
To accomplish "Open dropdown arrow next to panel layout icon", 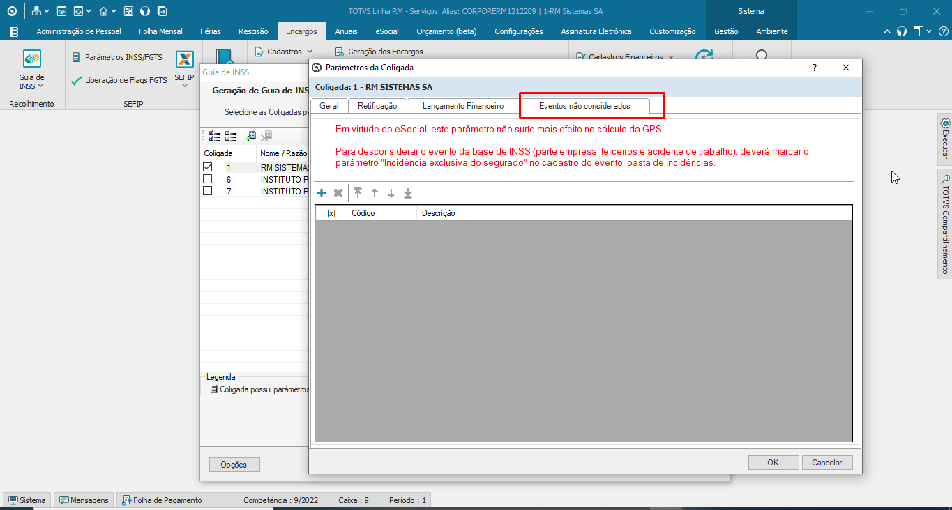I will [x=930, y=31].
